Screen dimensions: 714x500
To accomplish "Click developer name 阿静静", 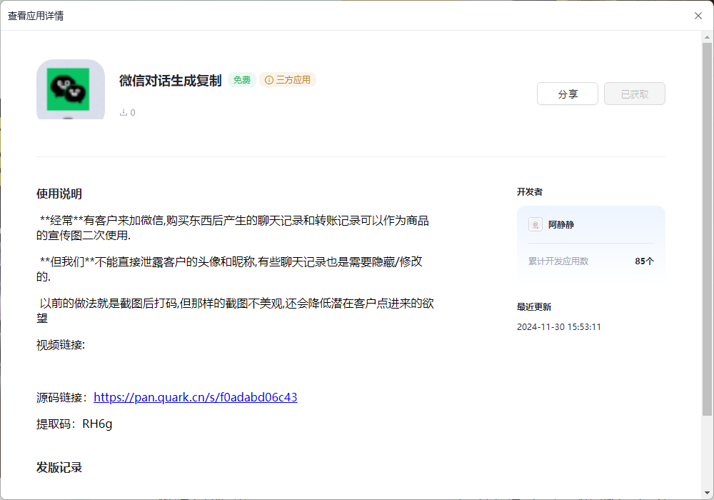I will pos(561,224).
